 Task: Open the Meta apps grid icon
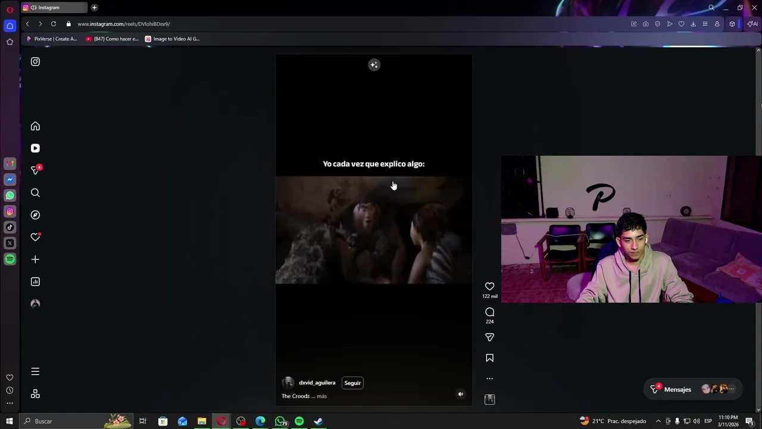[x=35, y=394]
